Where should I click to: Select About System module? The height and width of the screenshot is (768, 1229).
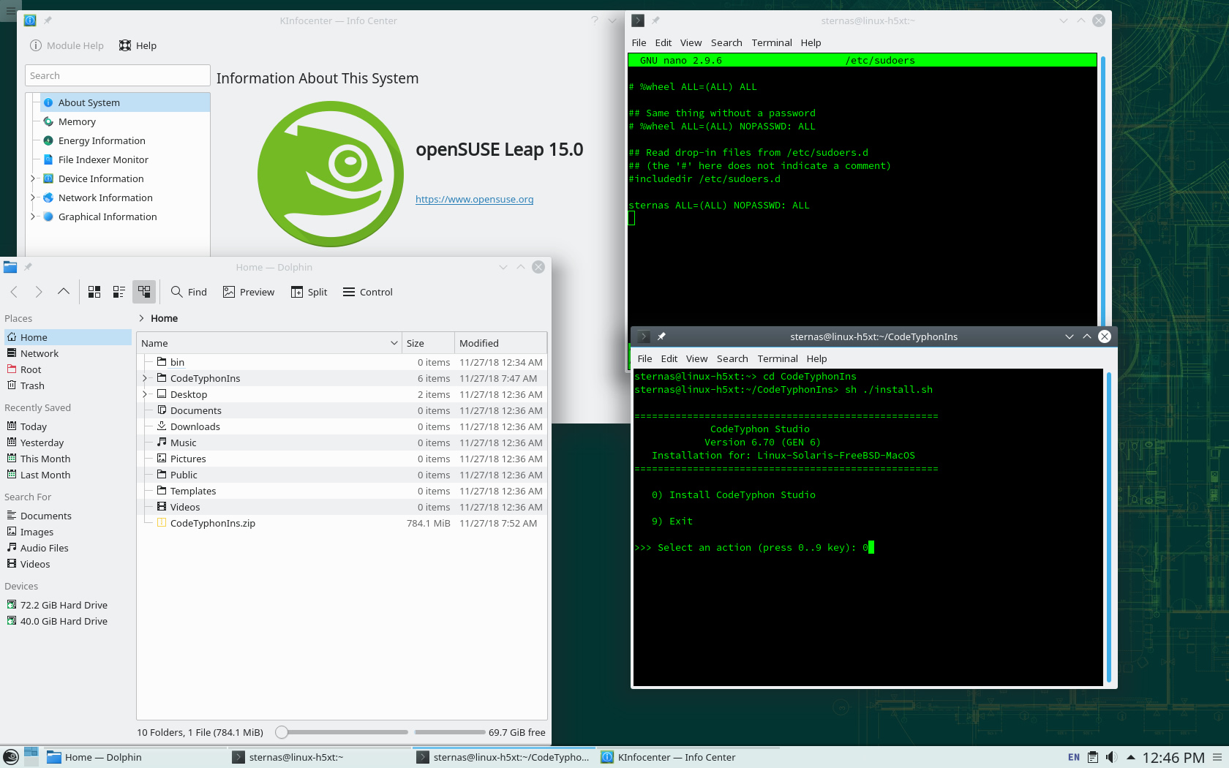pyautogui.click(x=125, y=102)
